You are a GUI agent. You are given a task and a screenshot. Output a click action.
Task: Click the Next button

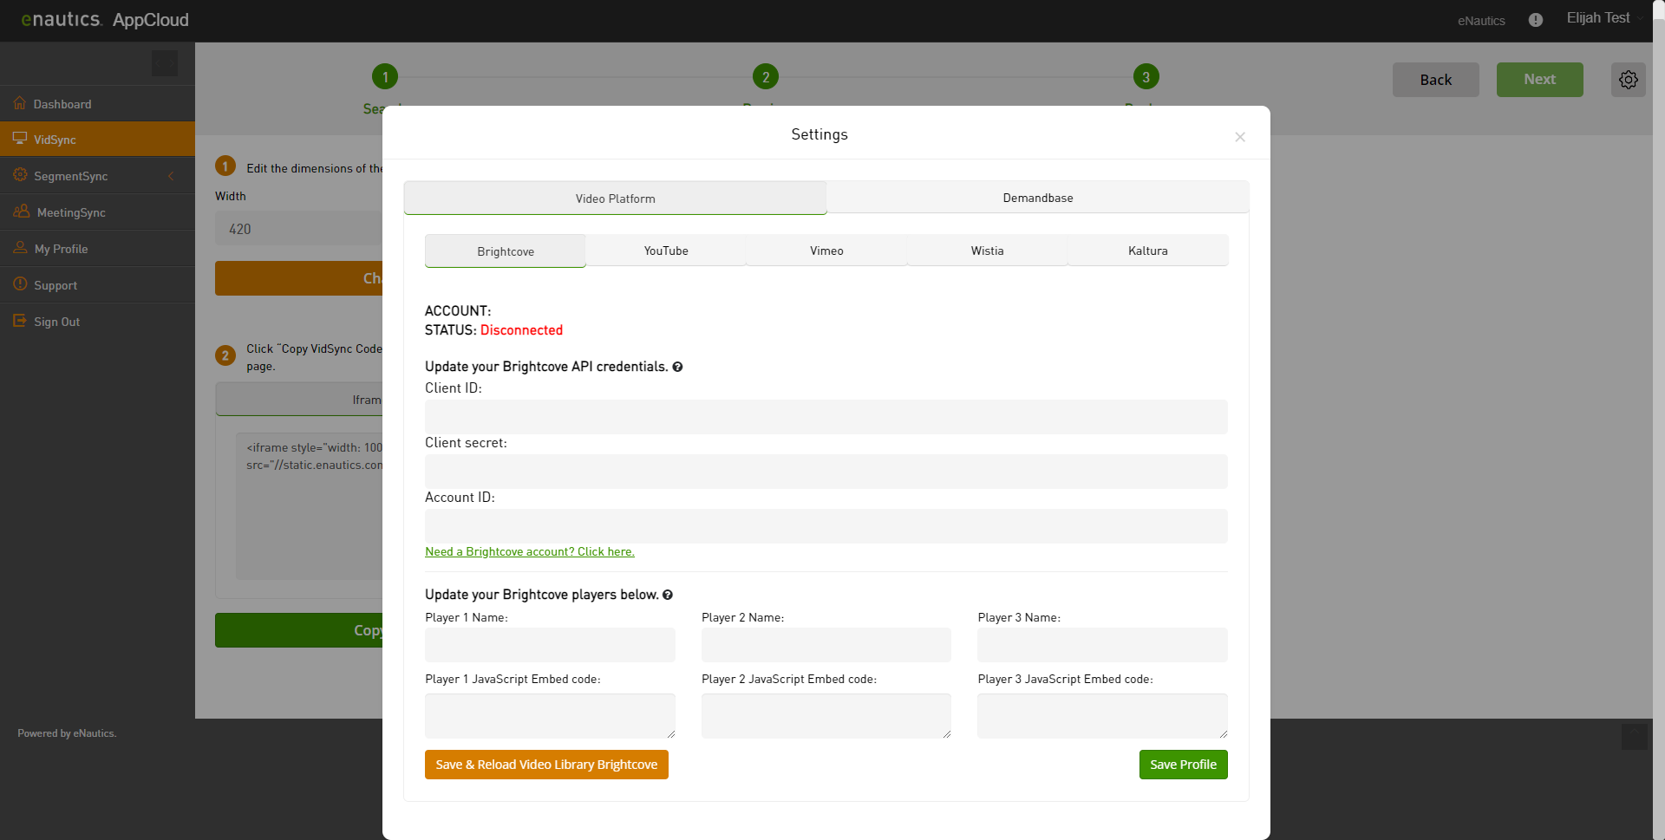1540,80
